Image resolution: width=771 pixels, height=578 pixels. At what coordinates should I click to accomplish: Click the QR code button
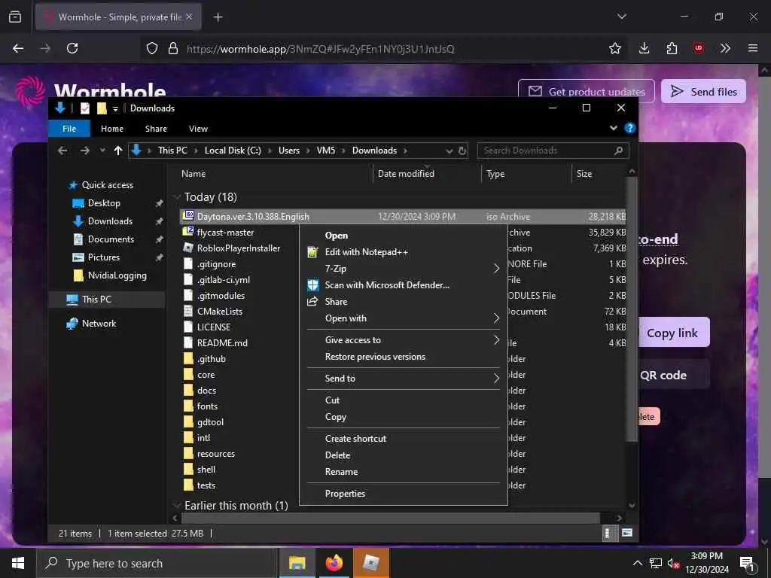(x=672, y=375)
